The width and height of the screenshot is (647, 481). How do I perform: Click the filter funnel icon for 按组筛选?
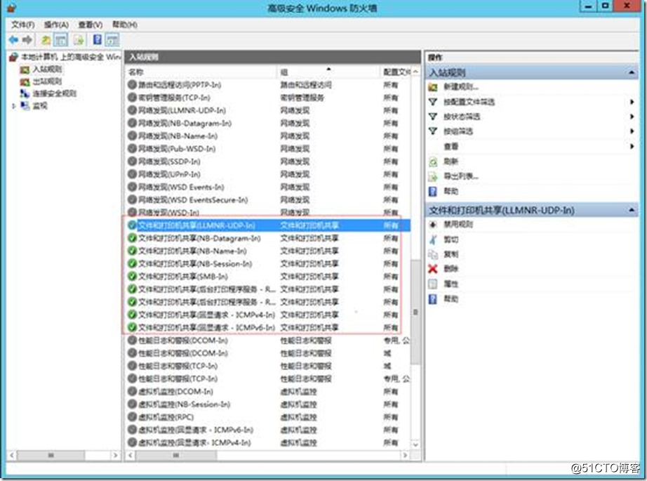pos(433,131)
